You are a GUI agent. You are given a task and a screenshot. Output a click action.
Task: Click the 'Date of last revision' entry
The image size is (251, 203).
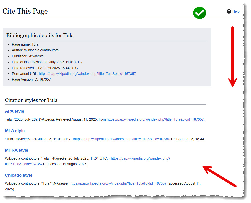[x=47, y=62]
